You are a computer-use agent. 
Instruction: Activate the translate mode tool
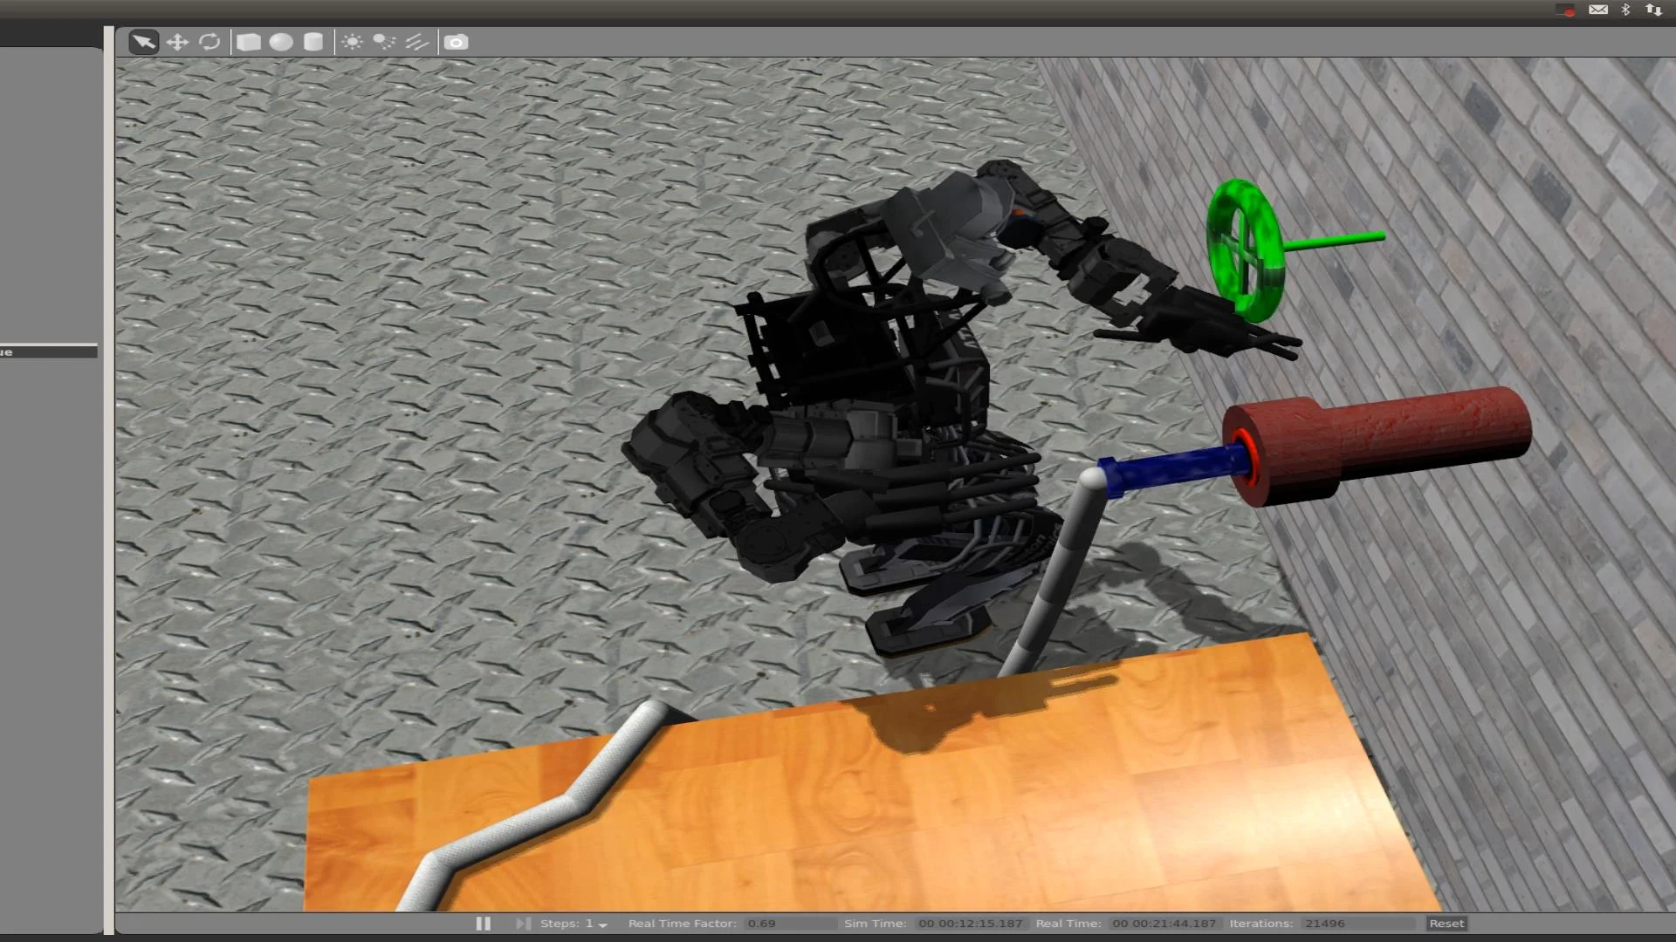(x=177, y=42)
